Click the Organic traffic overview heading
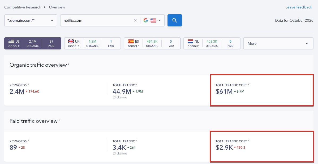This screenshot has height=164, width=318. click(x=38, y=65)
